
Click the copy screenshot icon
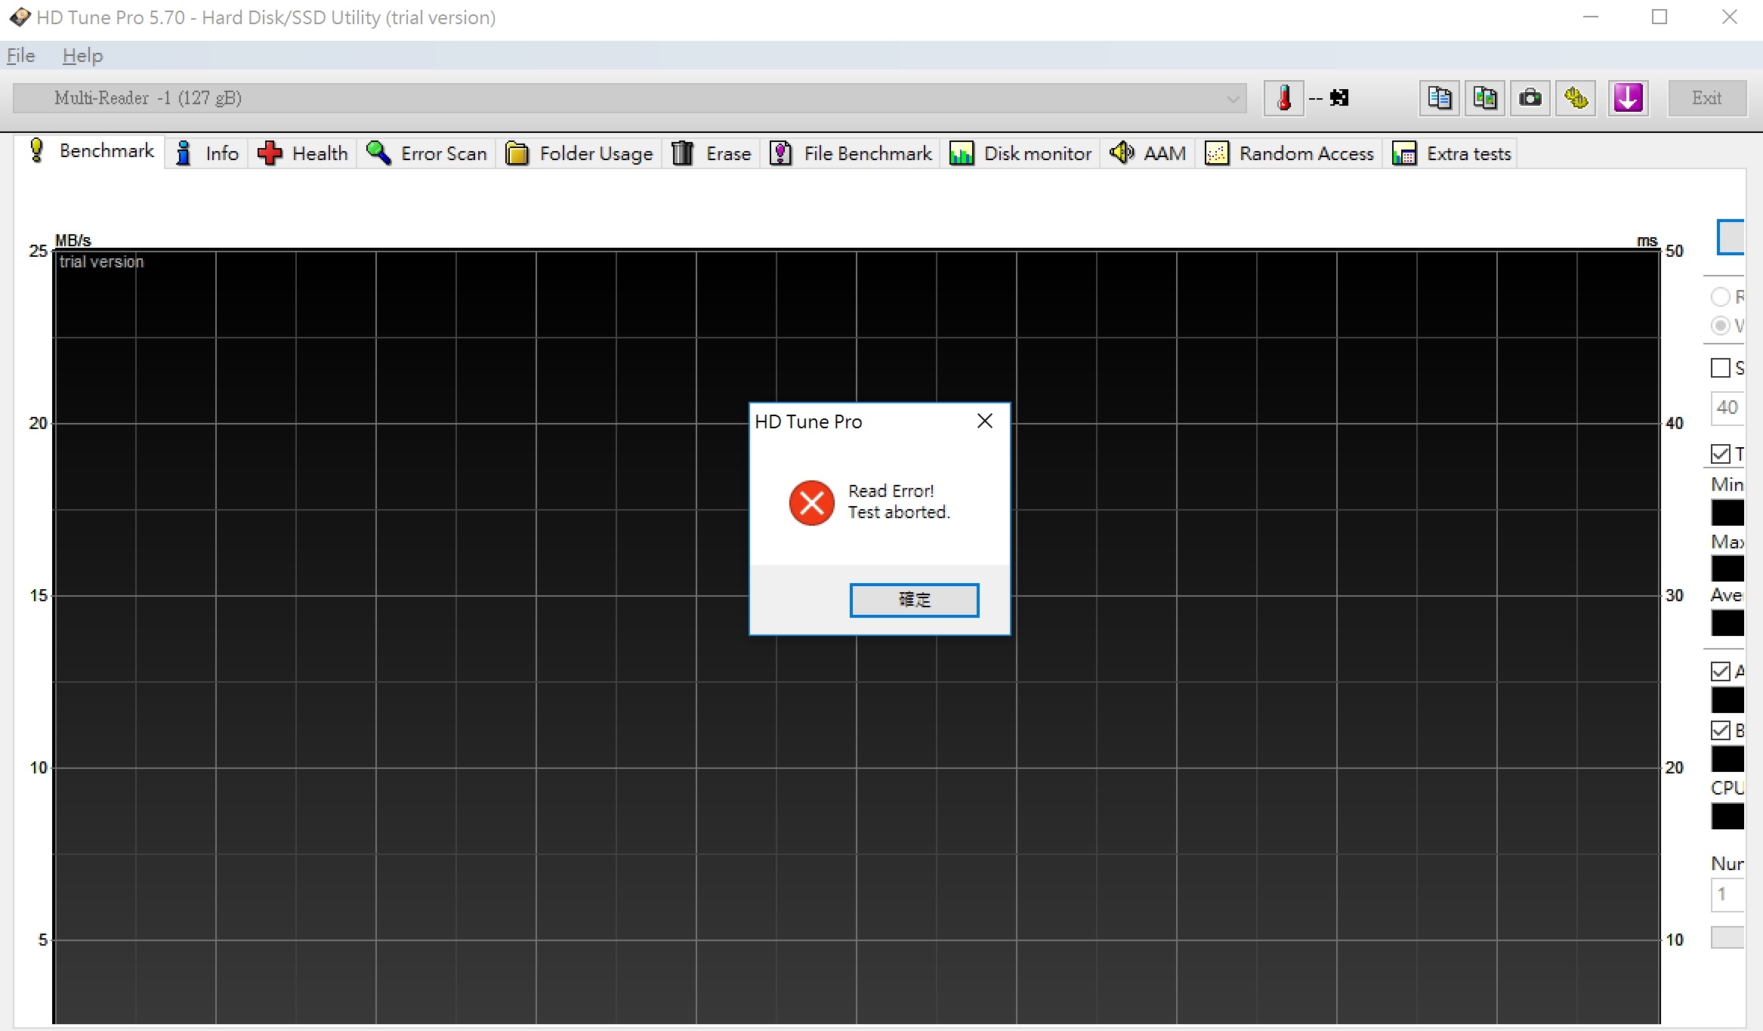coord(1484,98)
